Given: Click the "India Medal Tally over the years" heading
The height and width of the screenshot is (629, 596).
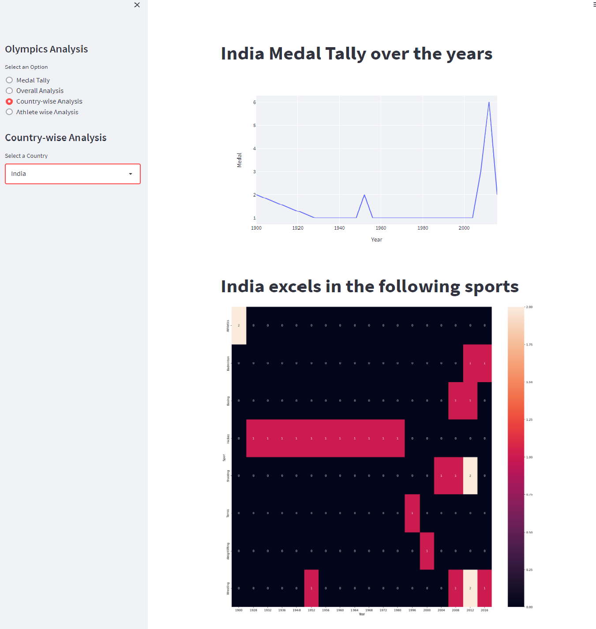Looking at the screenshot, I should point(356,54).
